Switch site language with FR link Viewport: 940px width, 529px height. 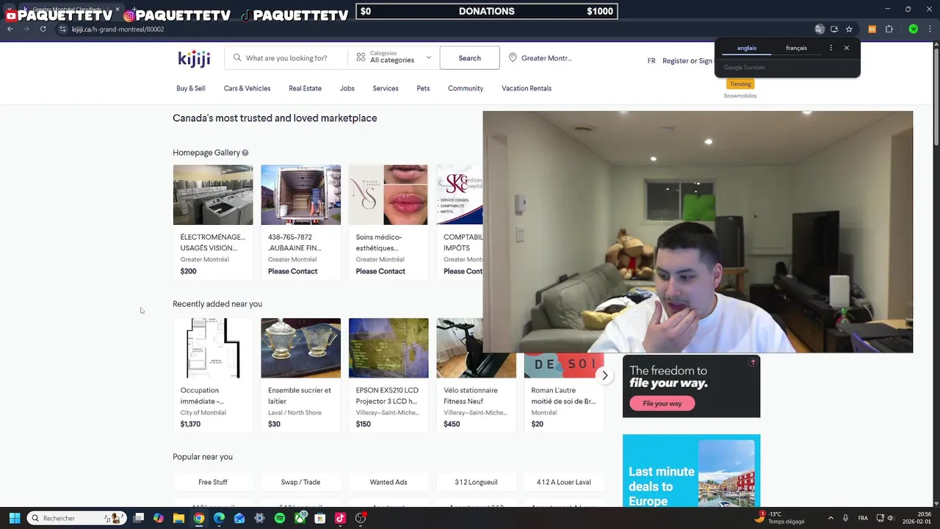651,61
